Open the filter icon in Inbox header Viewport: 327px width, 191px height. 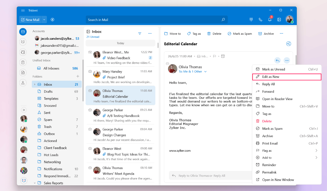(x=140, y=33)
